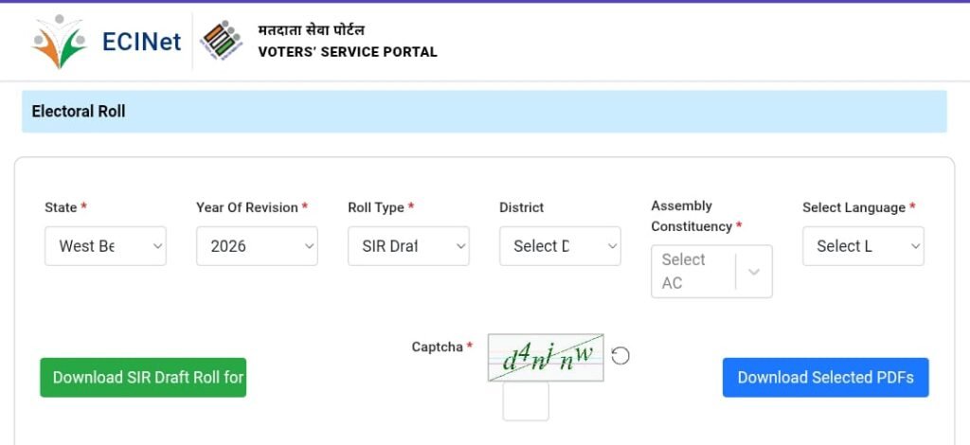
Task: Click the ECINet people logo icon
Action: (x=59, y=42)
